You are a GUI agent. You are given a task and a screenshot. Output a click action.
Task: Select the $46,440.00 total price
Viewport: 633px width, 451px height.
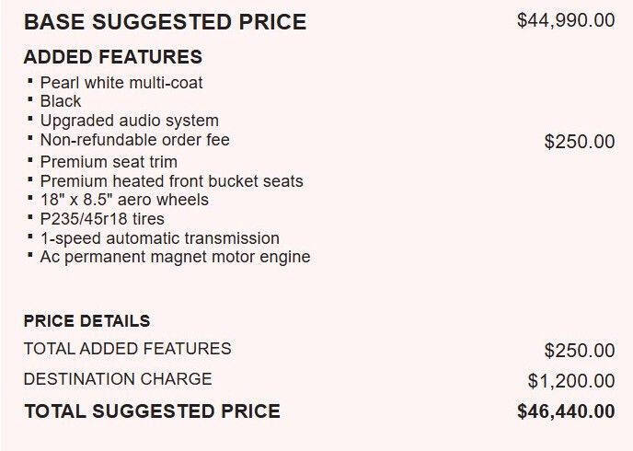tap(566, 411)
